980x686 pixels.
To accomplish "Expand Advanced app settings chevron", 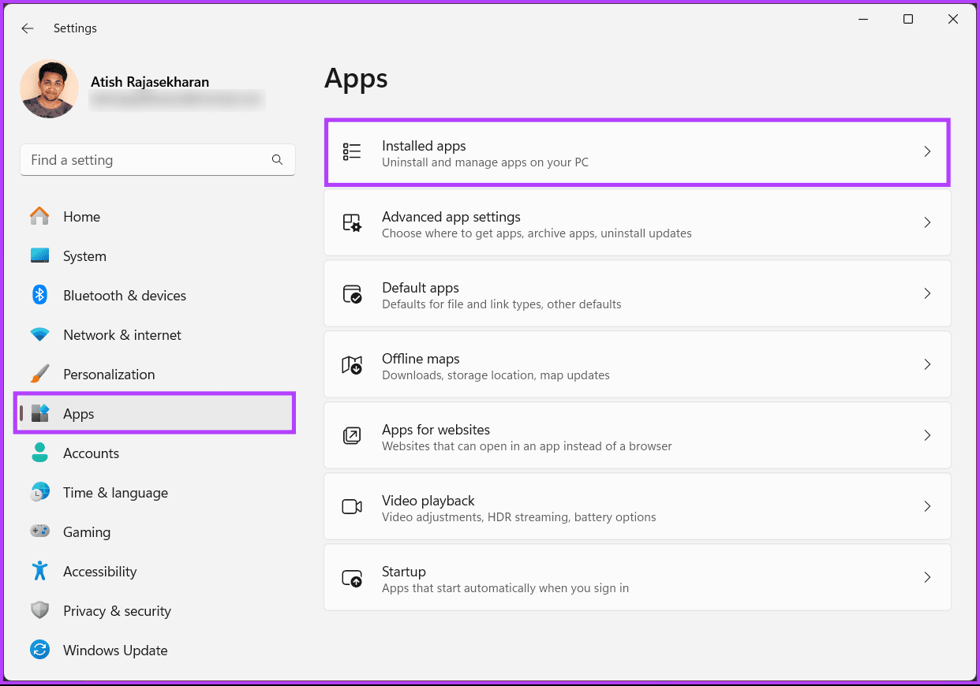I will click(927, 223).
